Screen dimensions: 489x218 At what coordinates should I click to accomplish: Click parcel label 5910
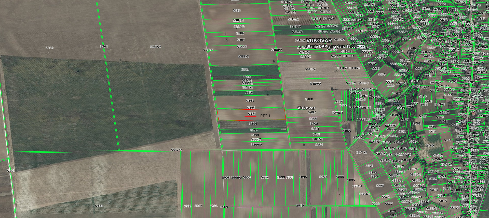coord(300,205)
